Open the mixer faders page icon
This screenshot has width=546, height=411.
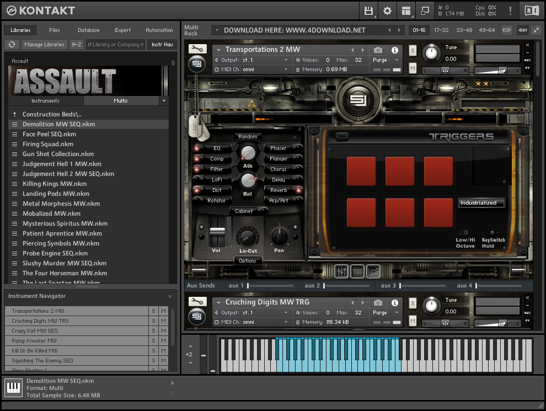pyautogui.click(x=341, y=271)
